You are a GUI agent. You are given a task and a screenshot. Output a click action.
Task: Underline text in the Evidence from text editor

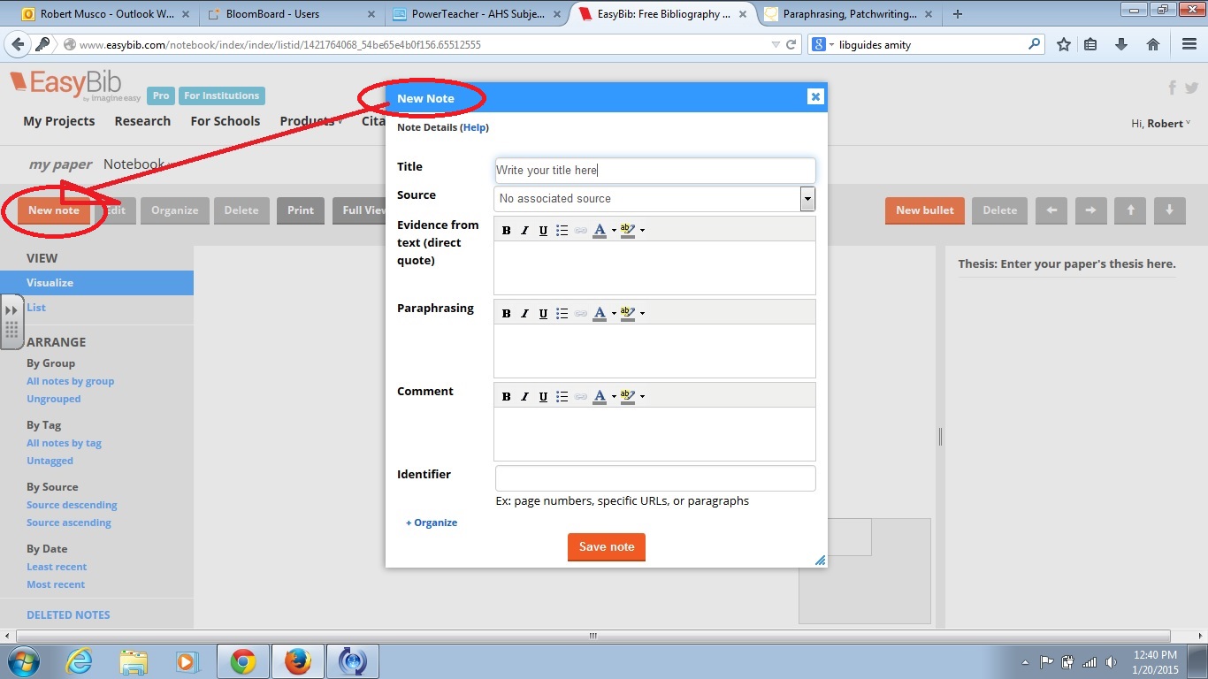click(x=543, y=230)
